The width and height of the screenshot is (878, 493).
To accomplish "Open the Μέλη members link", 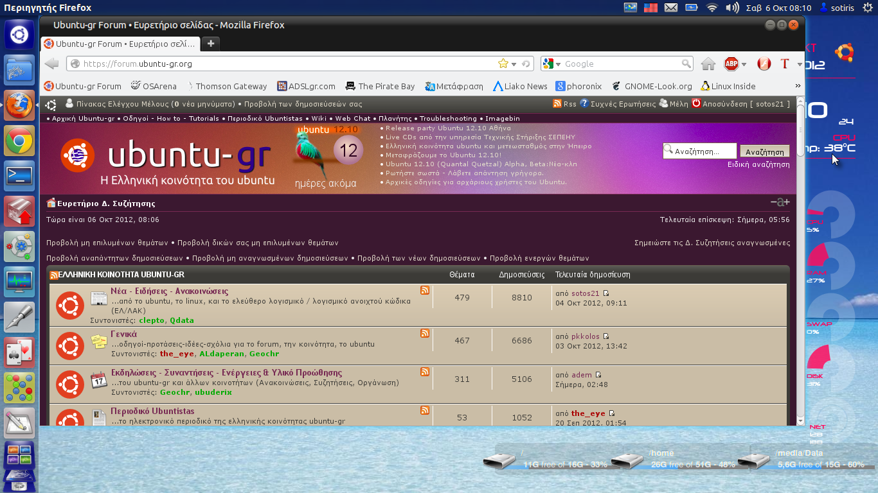I will tap(674, 103).
